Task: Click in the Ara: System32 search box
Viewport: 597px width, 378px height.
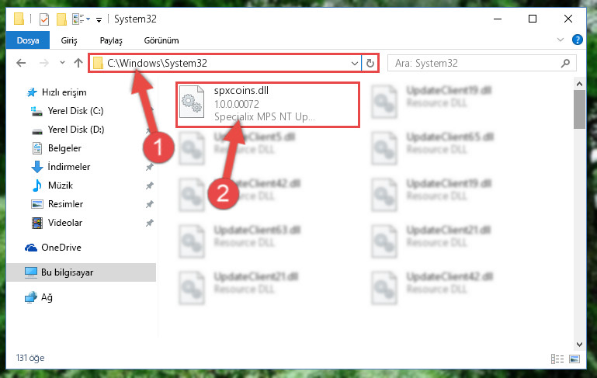Action: (x=474, y=63)
